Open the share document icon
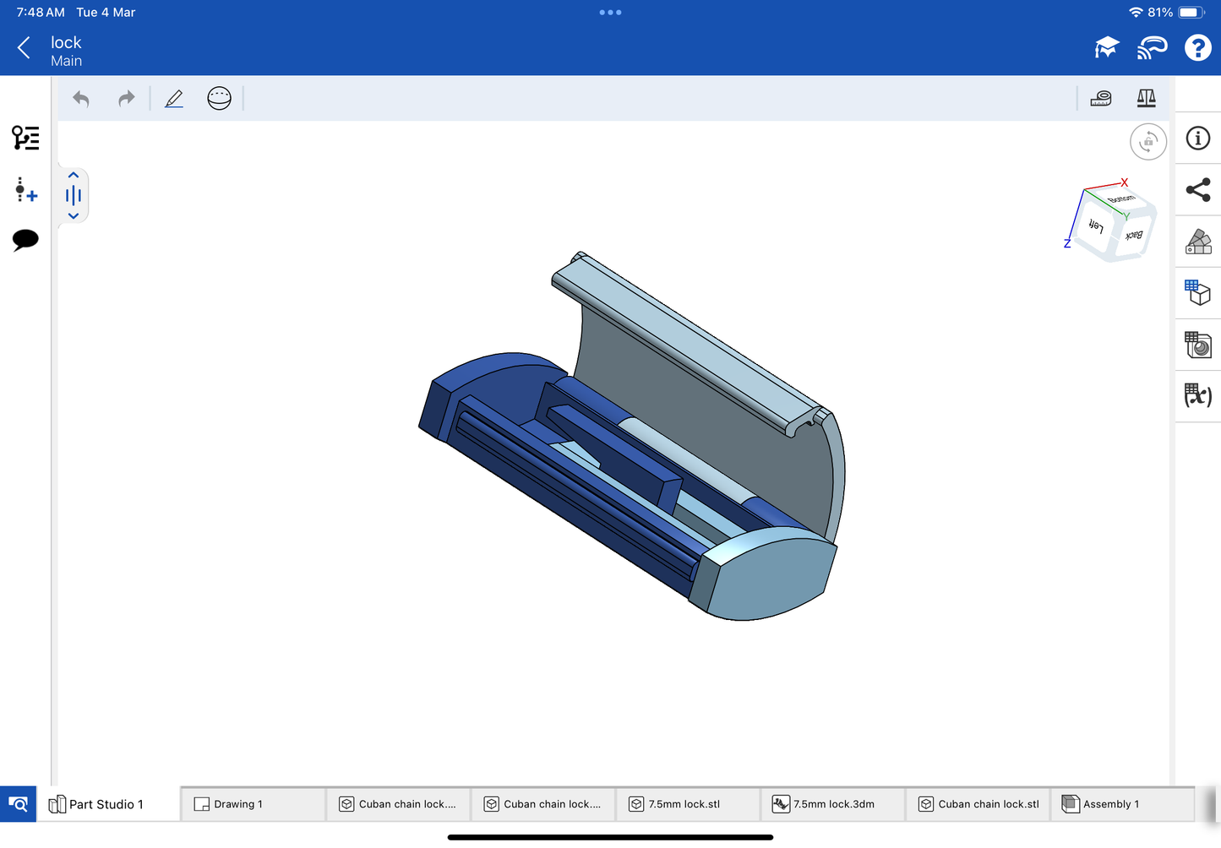This screenshot has height=848, width=1221. 1197,190
